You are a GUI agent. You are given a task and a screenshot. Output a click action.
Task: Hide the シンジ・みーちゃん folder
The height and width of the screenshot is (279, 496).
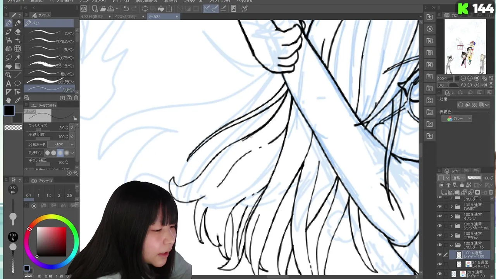(x=439, y=226)
